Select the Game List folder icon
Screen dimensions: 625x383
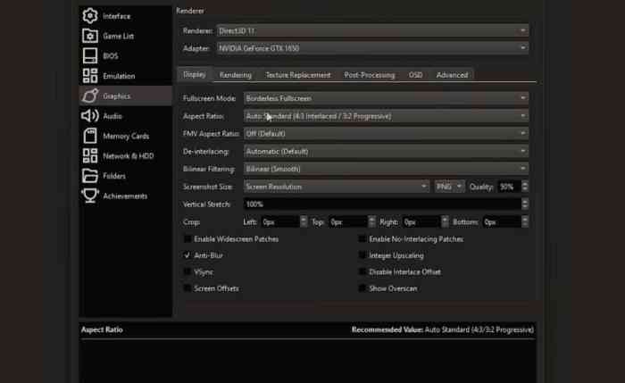point(89,36)
